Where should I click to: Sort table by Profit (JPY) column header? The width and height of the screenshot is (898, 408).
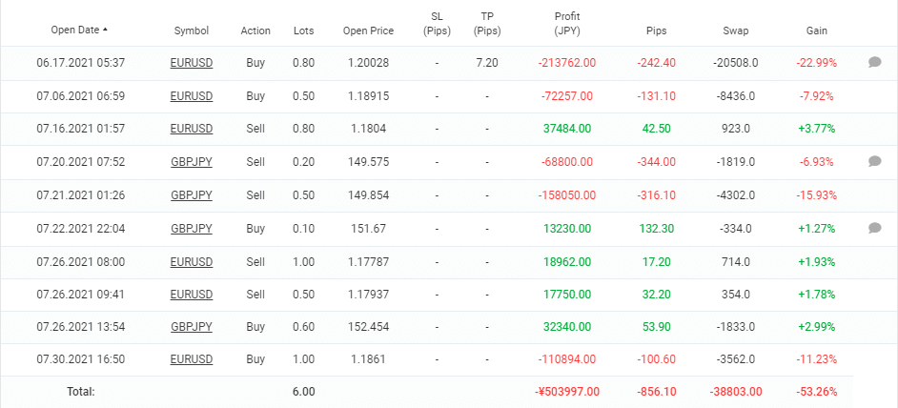[x=566, y=24]
